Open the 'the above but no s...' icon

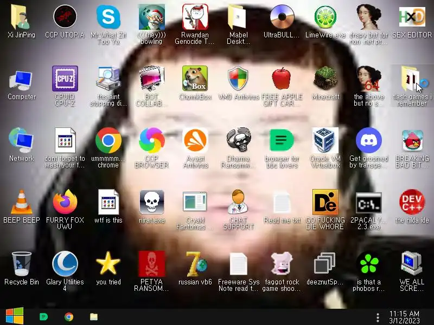369,79
